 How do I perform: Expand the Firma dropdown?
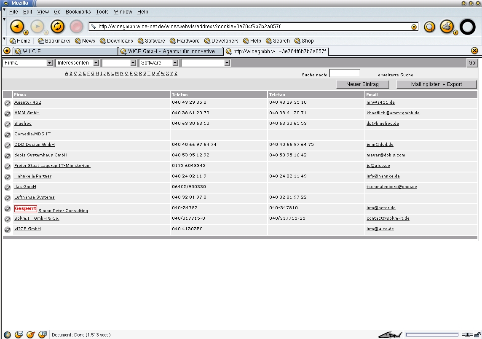[28, 63]
